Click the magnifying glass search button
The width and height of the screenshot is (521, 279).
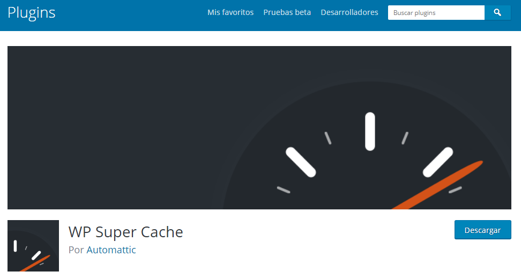pos(497,13)
